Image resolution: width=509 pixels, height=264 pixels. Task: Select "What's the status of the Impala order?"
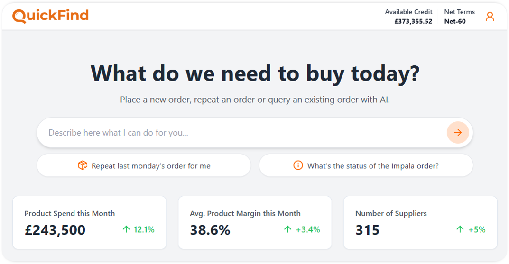tap(373, 166)
